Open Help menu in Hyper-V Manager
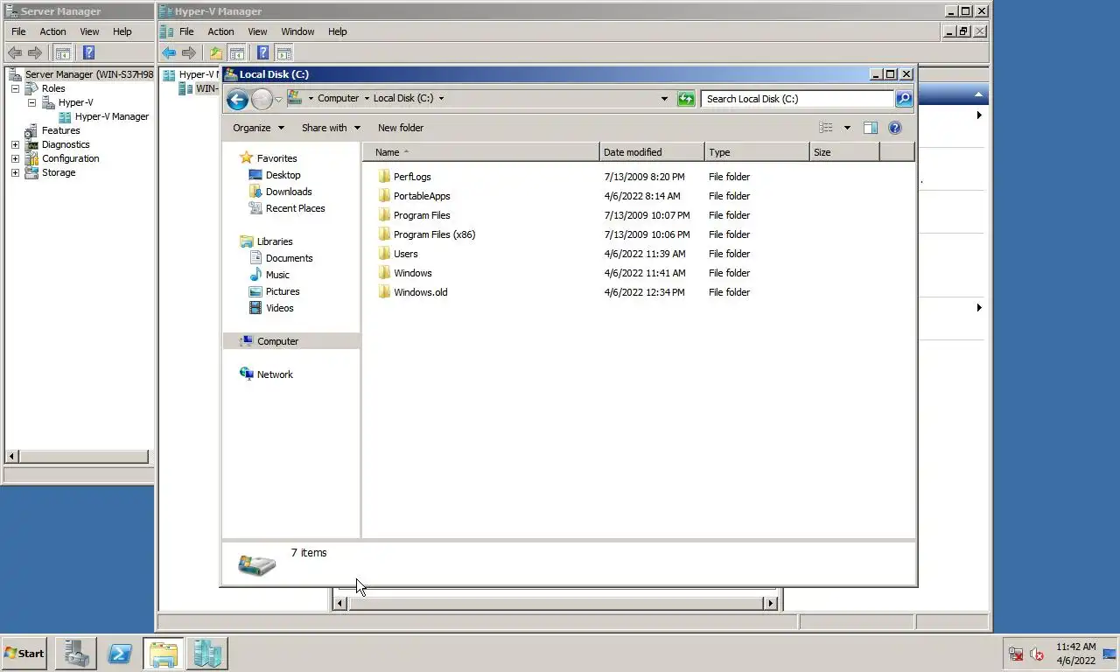Image resolution: width=1120 pixels, height=672 pixels. coord(337,31)
